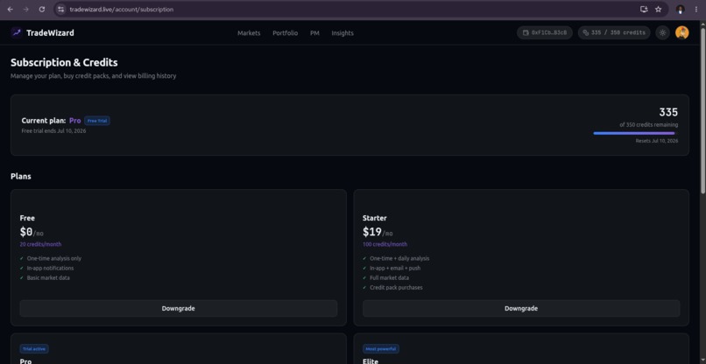Click 'One-time + daily analysis' feature
The height and width of the screenshot is (364, 706).
(399, 259)
